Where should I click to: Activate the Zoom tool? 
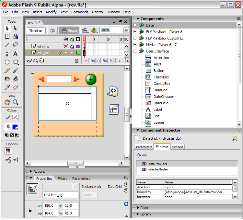coord(15,102)
